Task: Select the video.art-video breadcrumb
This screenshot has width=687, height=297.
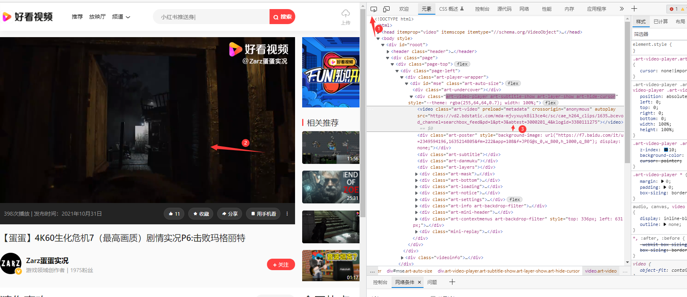Action: [x=601, y=271]
